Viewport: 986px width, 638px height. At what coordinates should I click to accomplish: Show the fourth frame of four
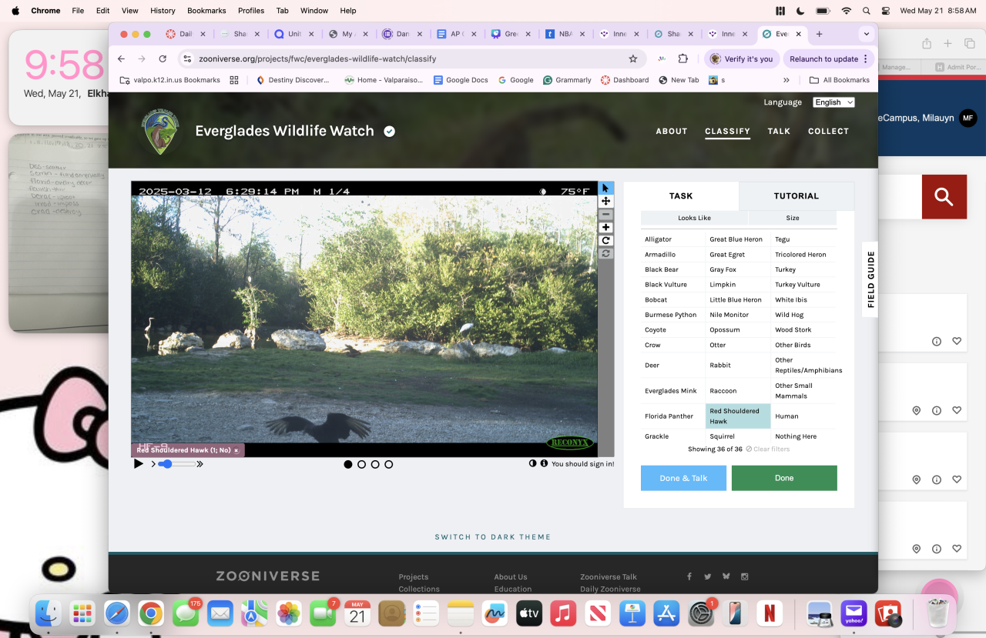(x=388, y=465)
